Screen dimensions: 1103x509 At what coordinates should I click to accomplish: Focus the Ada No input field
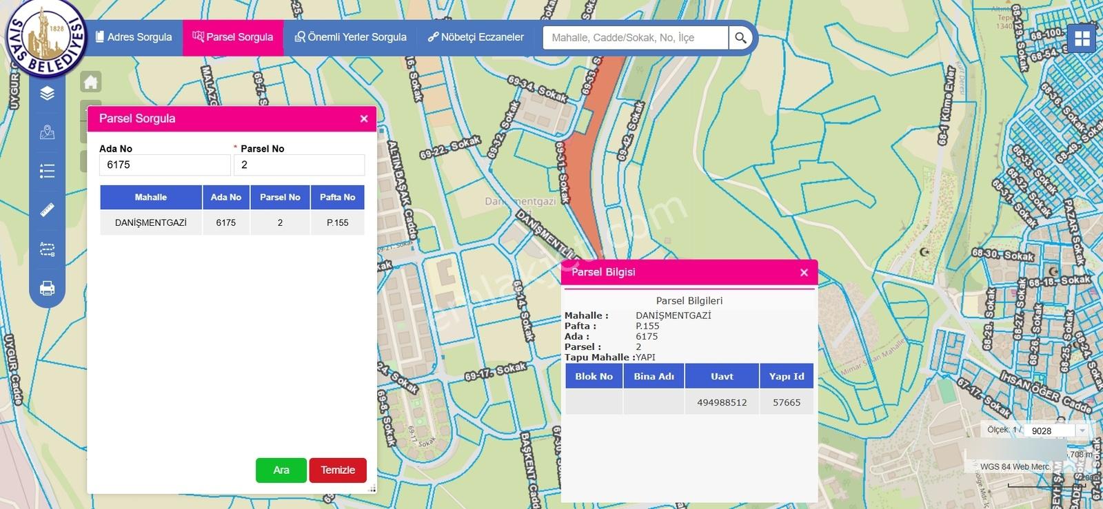[165, 165]
